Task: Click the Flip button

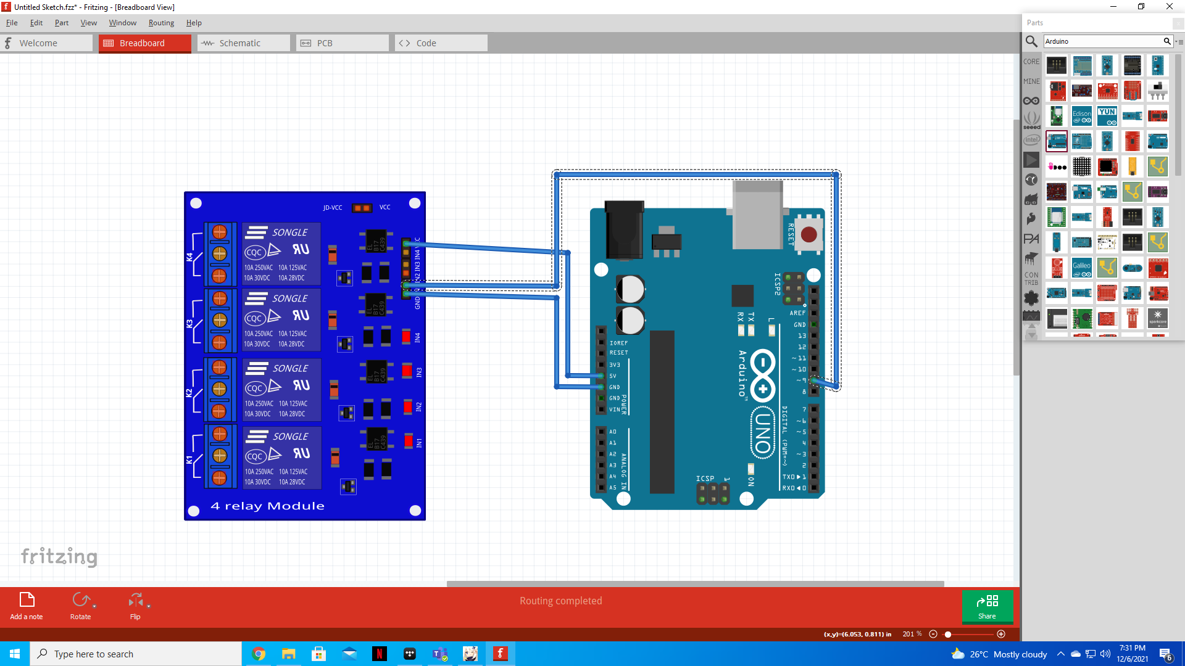Action: click(x=135, y=606)
